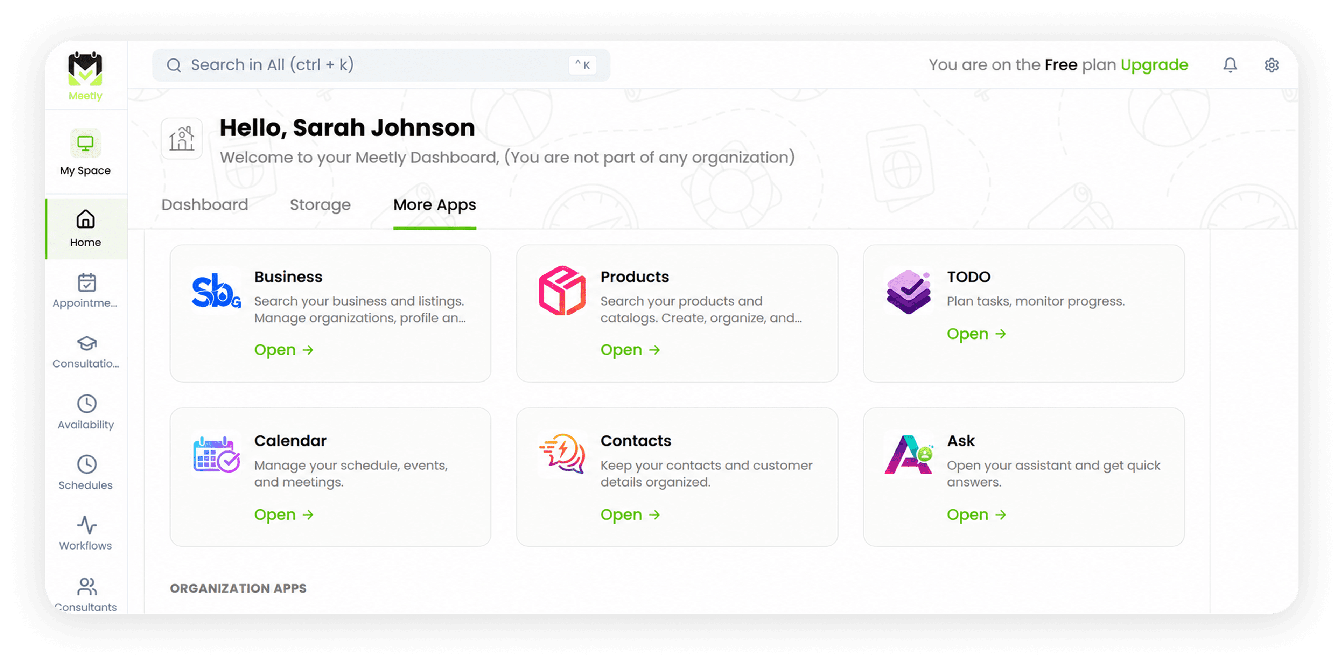The width and height of the screenshot is (1344, 664).
Task: Switch to the Dashboard tab
Action: [x=204, y=204]
